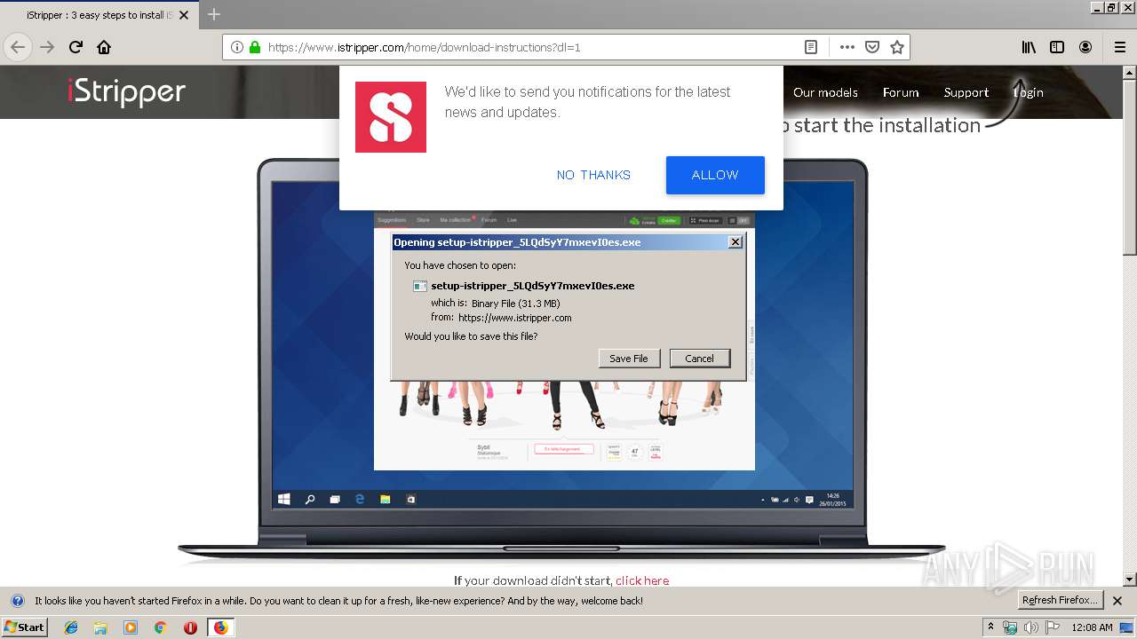Open Firefox account icon
This screenshot has width=1137, height=639.
coord(1085,47)
